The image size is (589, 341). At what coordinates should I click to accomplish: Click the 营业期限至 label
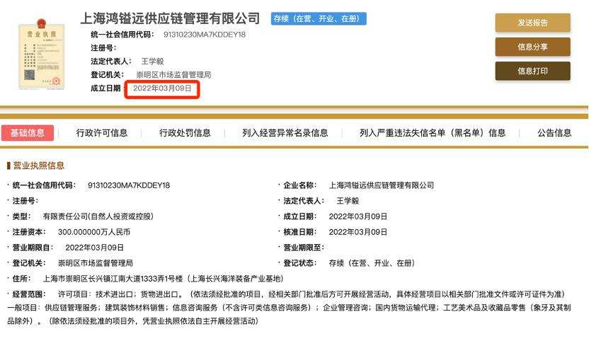click(304, 248)
